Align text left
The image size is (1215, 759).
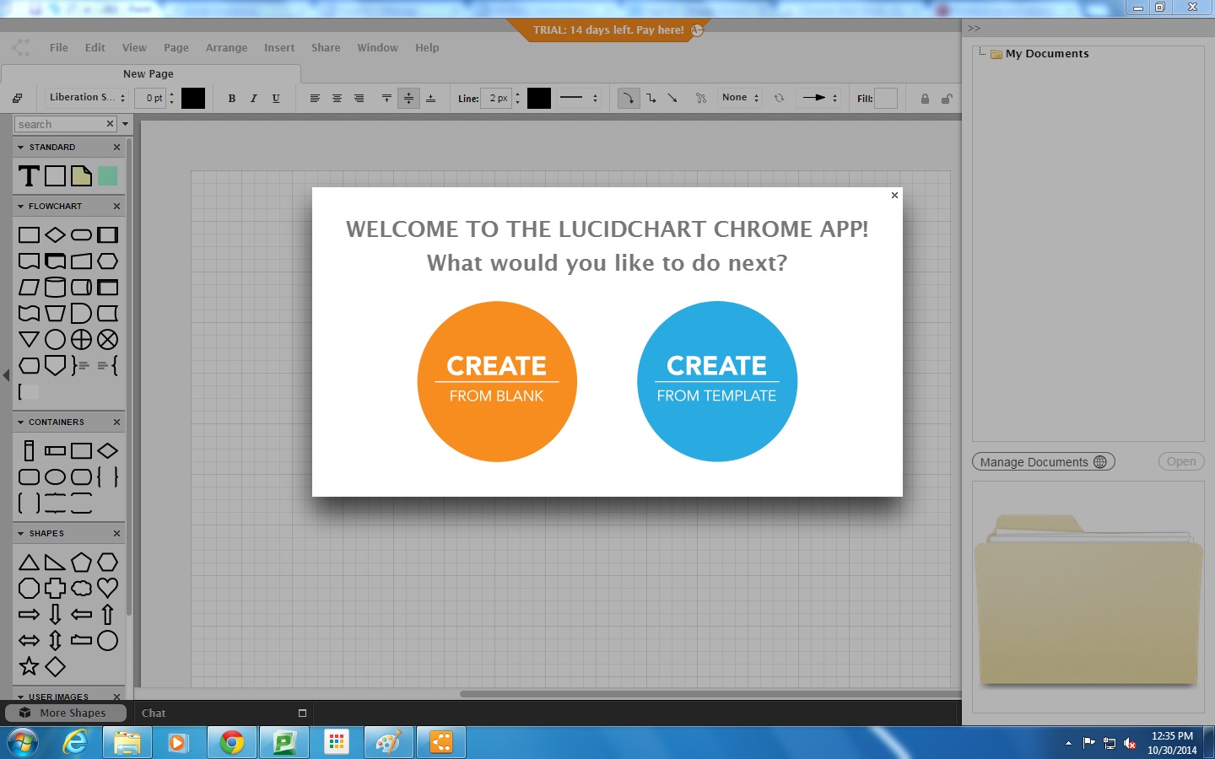pos(315,98)
